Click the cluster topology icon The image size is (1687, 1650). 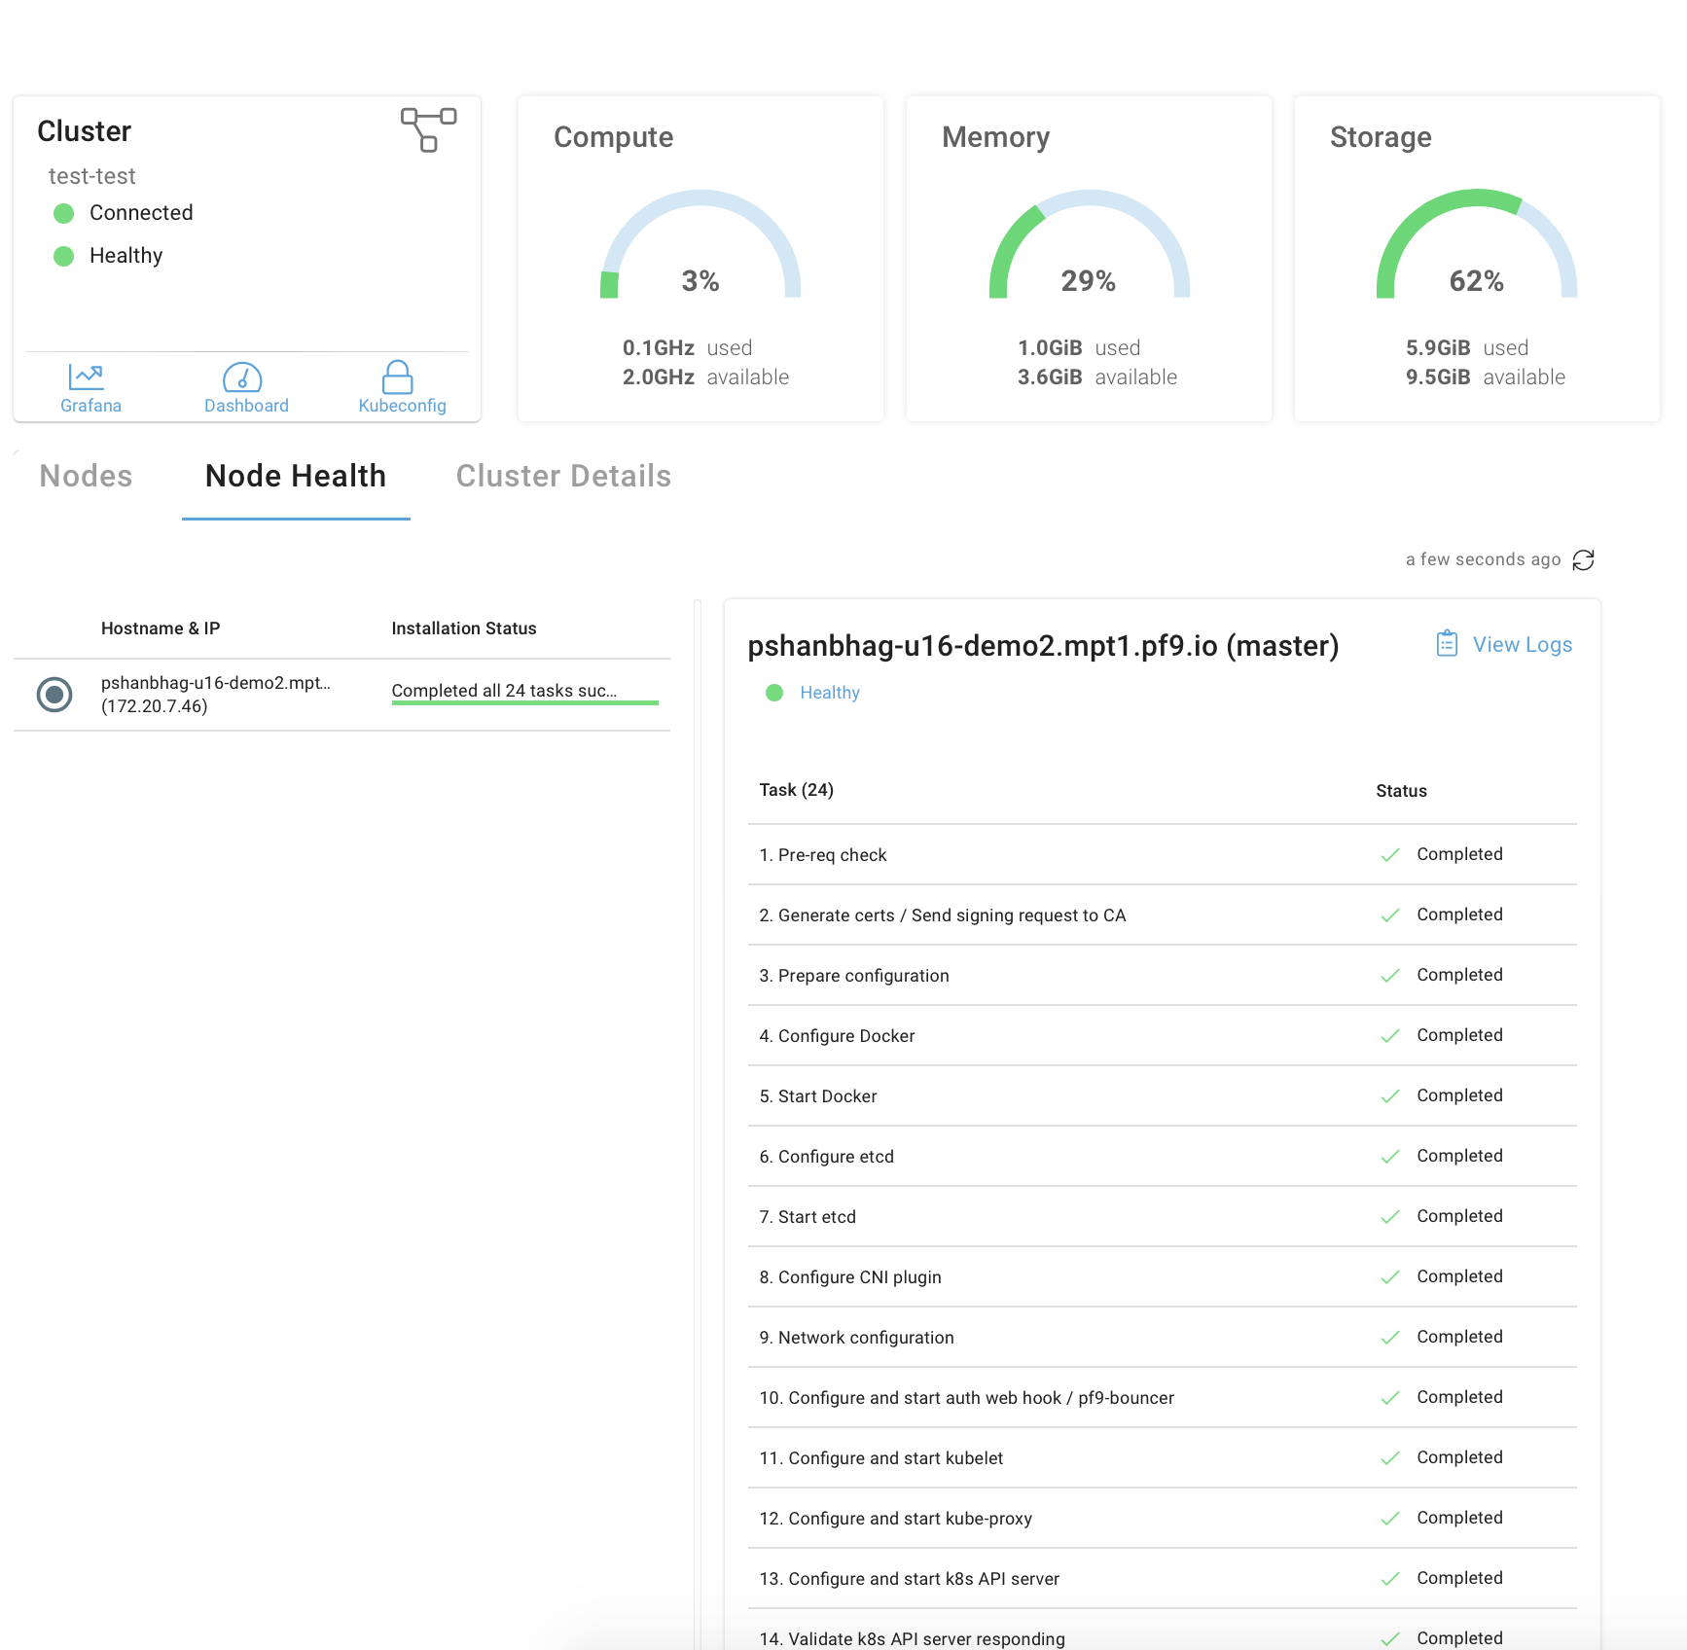click(x=428, y=129)
